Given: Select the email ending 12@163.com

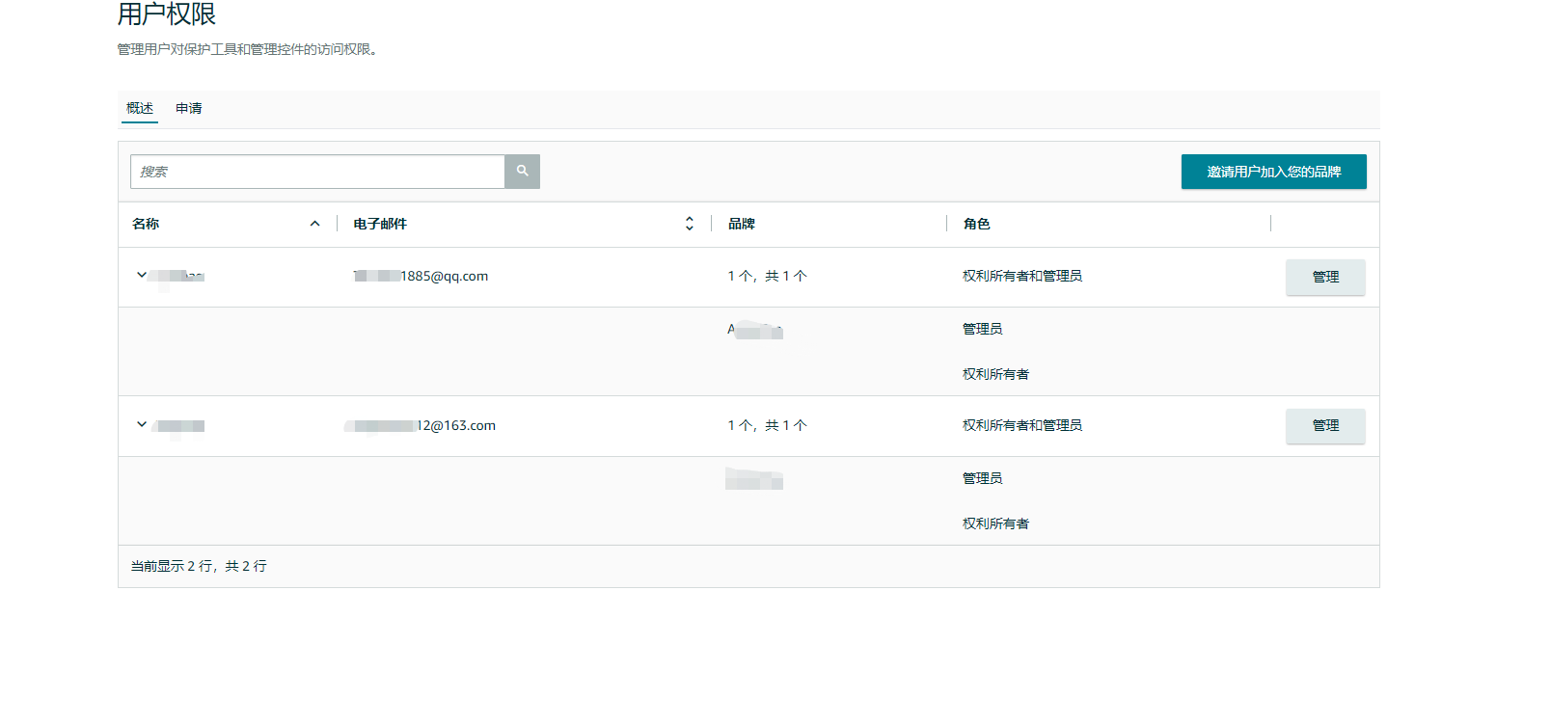Looking at the screenshot, I should tap(421, 425).
